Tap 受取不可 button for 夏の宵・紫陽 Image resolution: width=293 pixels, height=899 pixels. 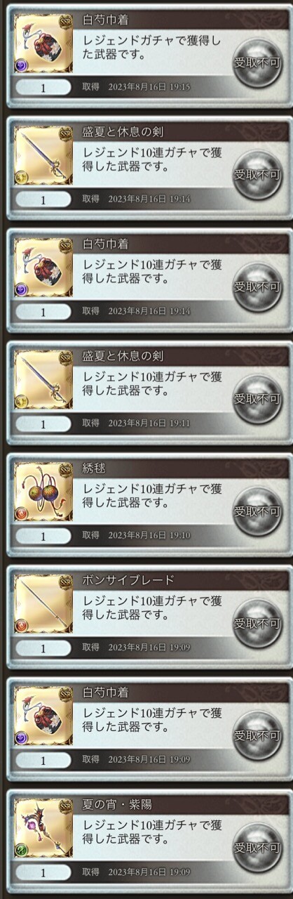coord(257,847)
